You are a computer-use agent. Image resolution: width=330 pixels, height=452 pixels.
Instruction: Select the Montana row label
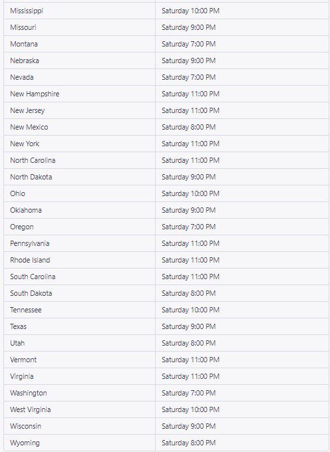pos(24,44)
